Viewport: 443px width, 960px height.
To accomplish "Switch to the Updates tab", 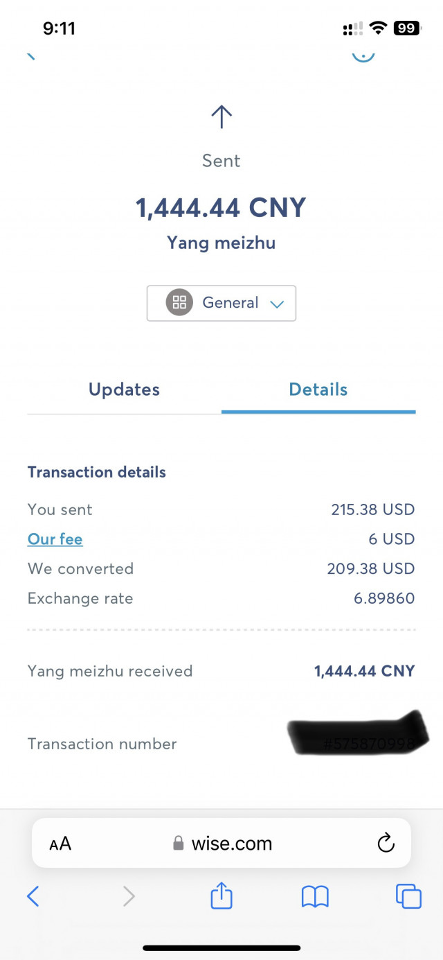I will (x=124, y=390).
